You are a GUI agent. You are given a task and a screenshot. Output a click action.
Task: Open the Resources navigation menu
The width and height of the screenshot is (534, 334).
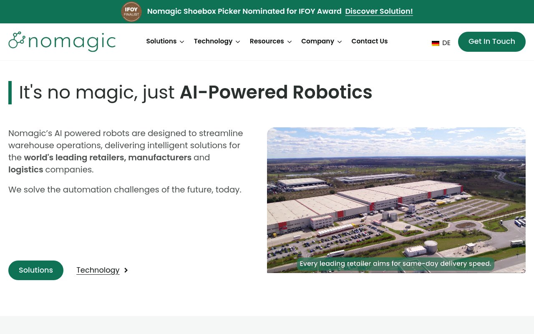267,41
